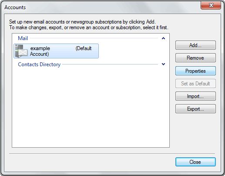Viewport: 225px width, 176px height.
Task: Click the mail server envelope icon
Action: tap(21, 51)
